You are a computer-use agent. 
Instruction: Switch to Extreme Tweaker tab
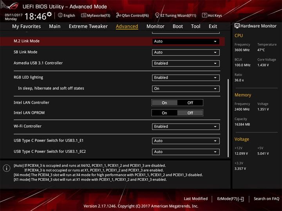tap(88, 27)
